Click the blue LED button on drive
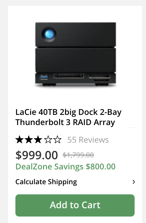Image resolution: width=146 pixels, height=223 pixels. pos(49,34)
